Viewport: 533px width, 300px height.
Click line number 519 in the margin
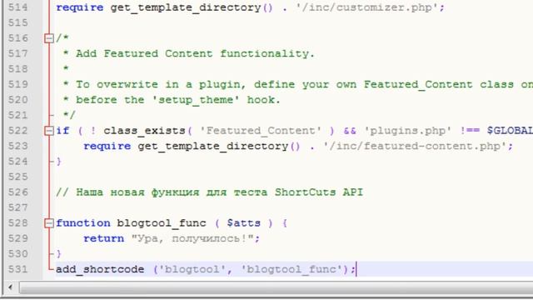point(18,84)
